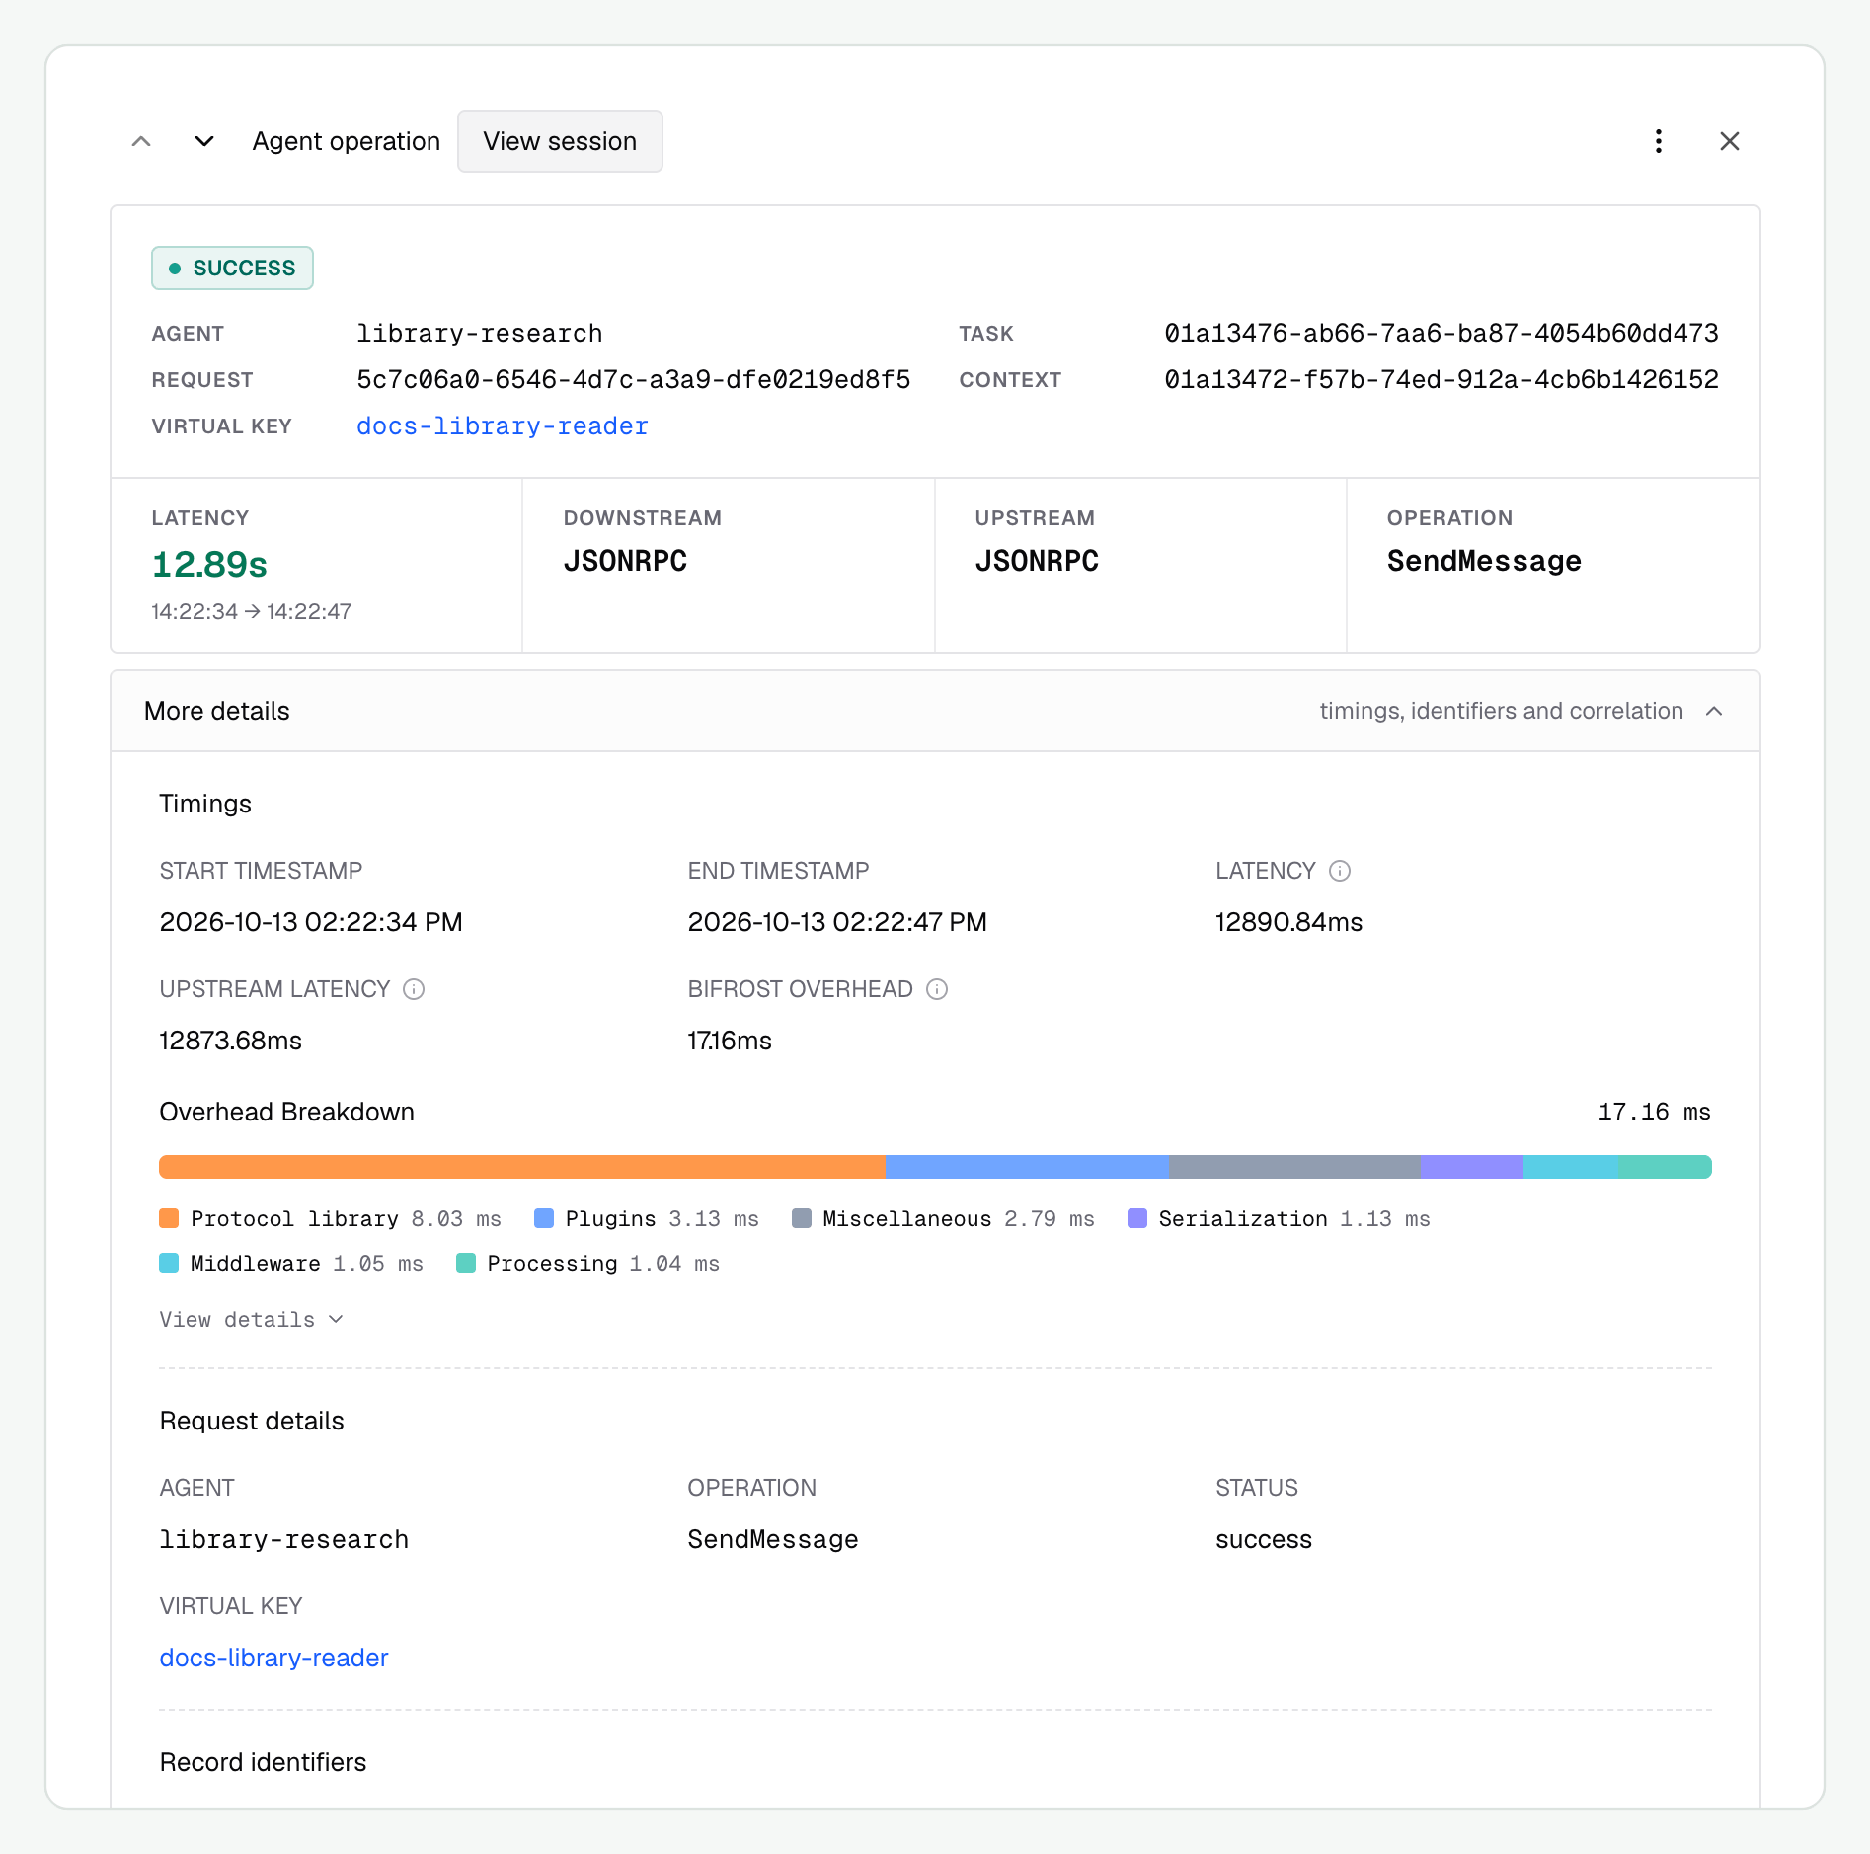Image resolution: width=1870 pixels, height=1854 pixels.
Task: Click the Record identifiers heading
Action: [263, 1762]
